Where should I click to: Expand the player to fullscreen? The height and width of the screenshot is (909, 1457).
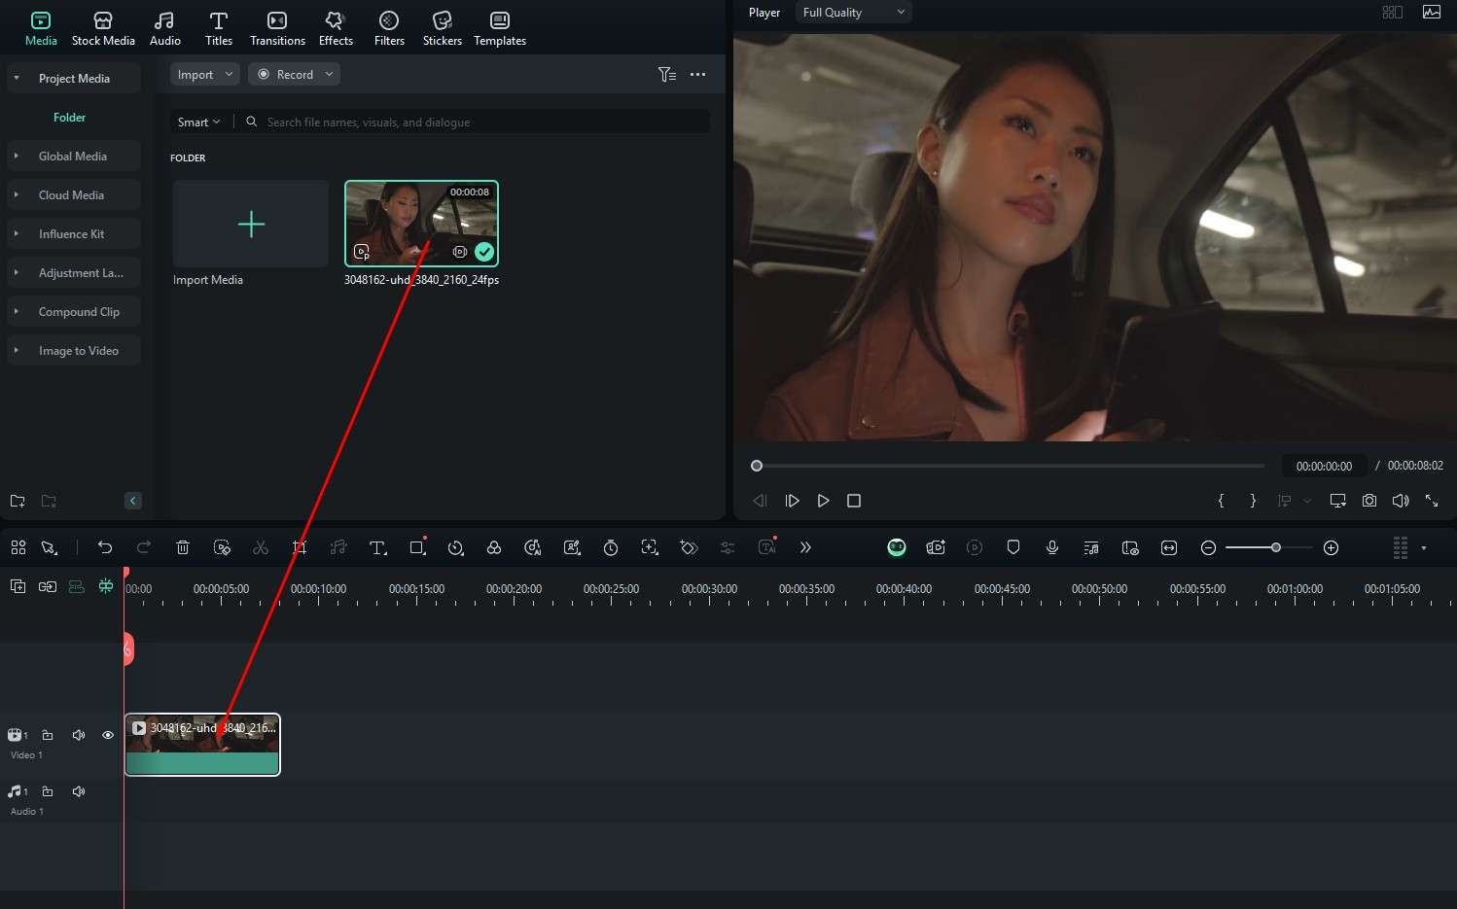coord(1432,501)
